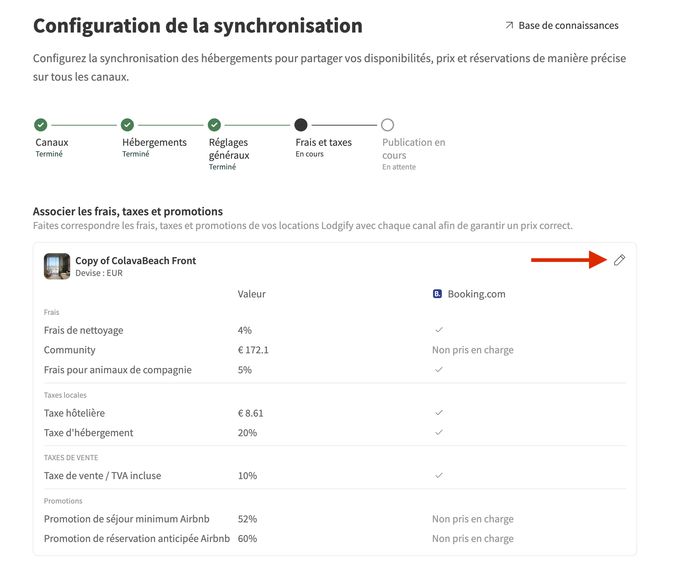This screenshot has width=676, height=569.
Task: Click the Copy of ColavaBeach Front thumbnail
Action: click(57, 266)
